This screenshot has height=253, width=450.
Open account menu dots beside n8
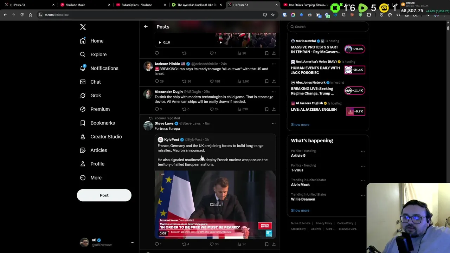tap(133, 242)
